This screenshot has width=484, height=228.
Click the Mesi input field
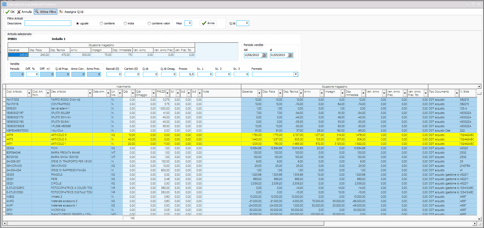click(x=188, y=23)
